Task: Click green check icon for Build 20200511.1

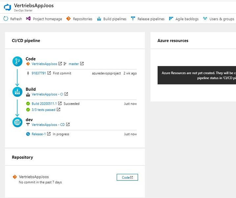Action: (x=28, y=104)
